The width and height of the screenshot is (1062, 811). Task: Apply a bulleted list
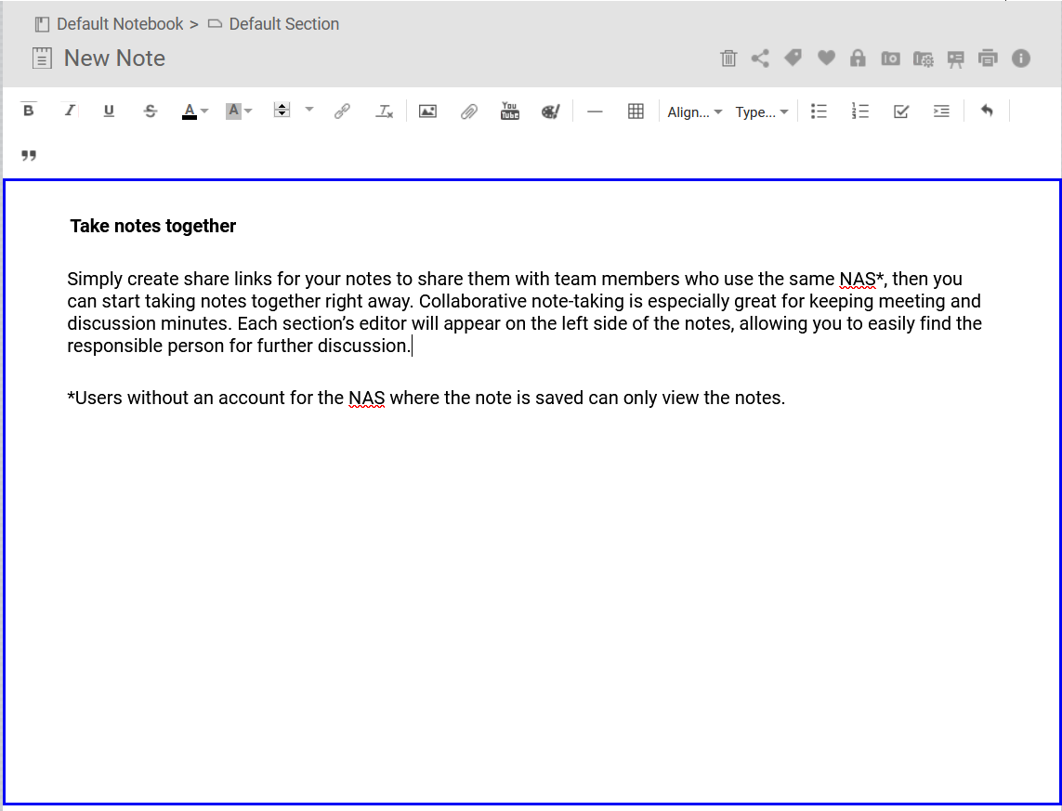click(x=819, y=111)
